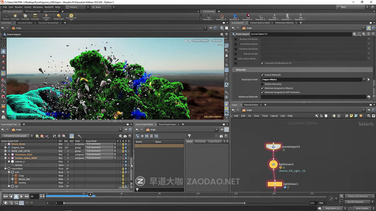The width and height of the screenshot is (376, 211).
Task: Click the lock icon in viewport left toolbar
Action: coord(3,51)
